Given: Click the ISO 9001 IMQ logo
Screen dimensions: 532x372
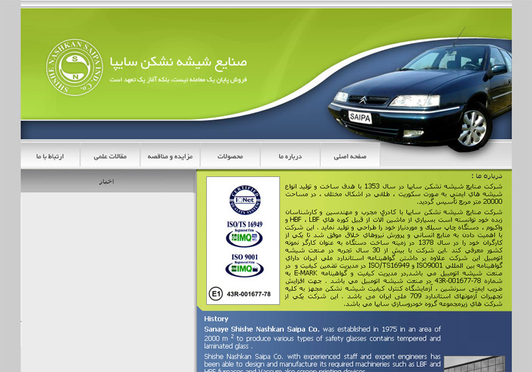Looking at the screenshot, I should click(x=244, y=266).
